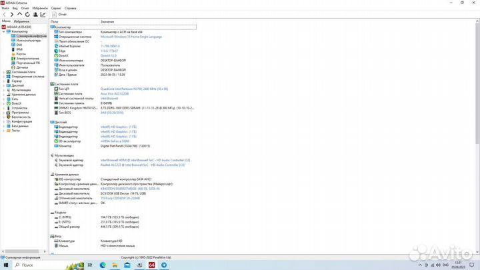
Task: Go back with the left arrow toolbar icon
Action: (4, 15)
